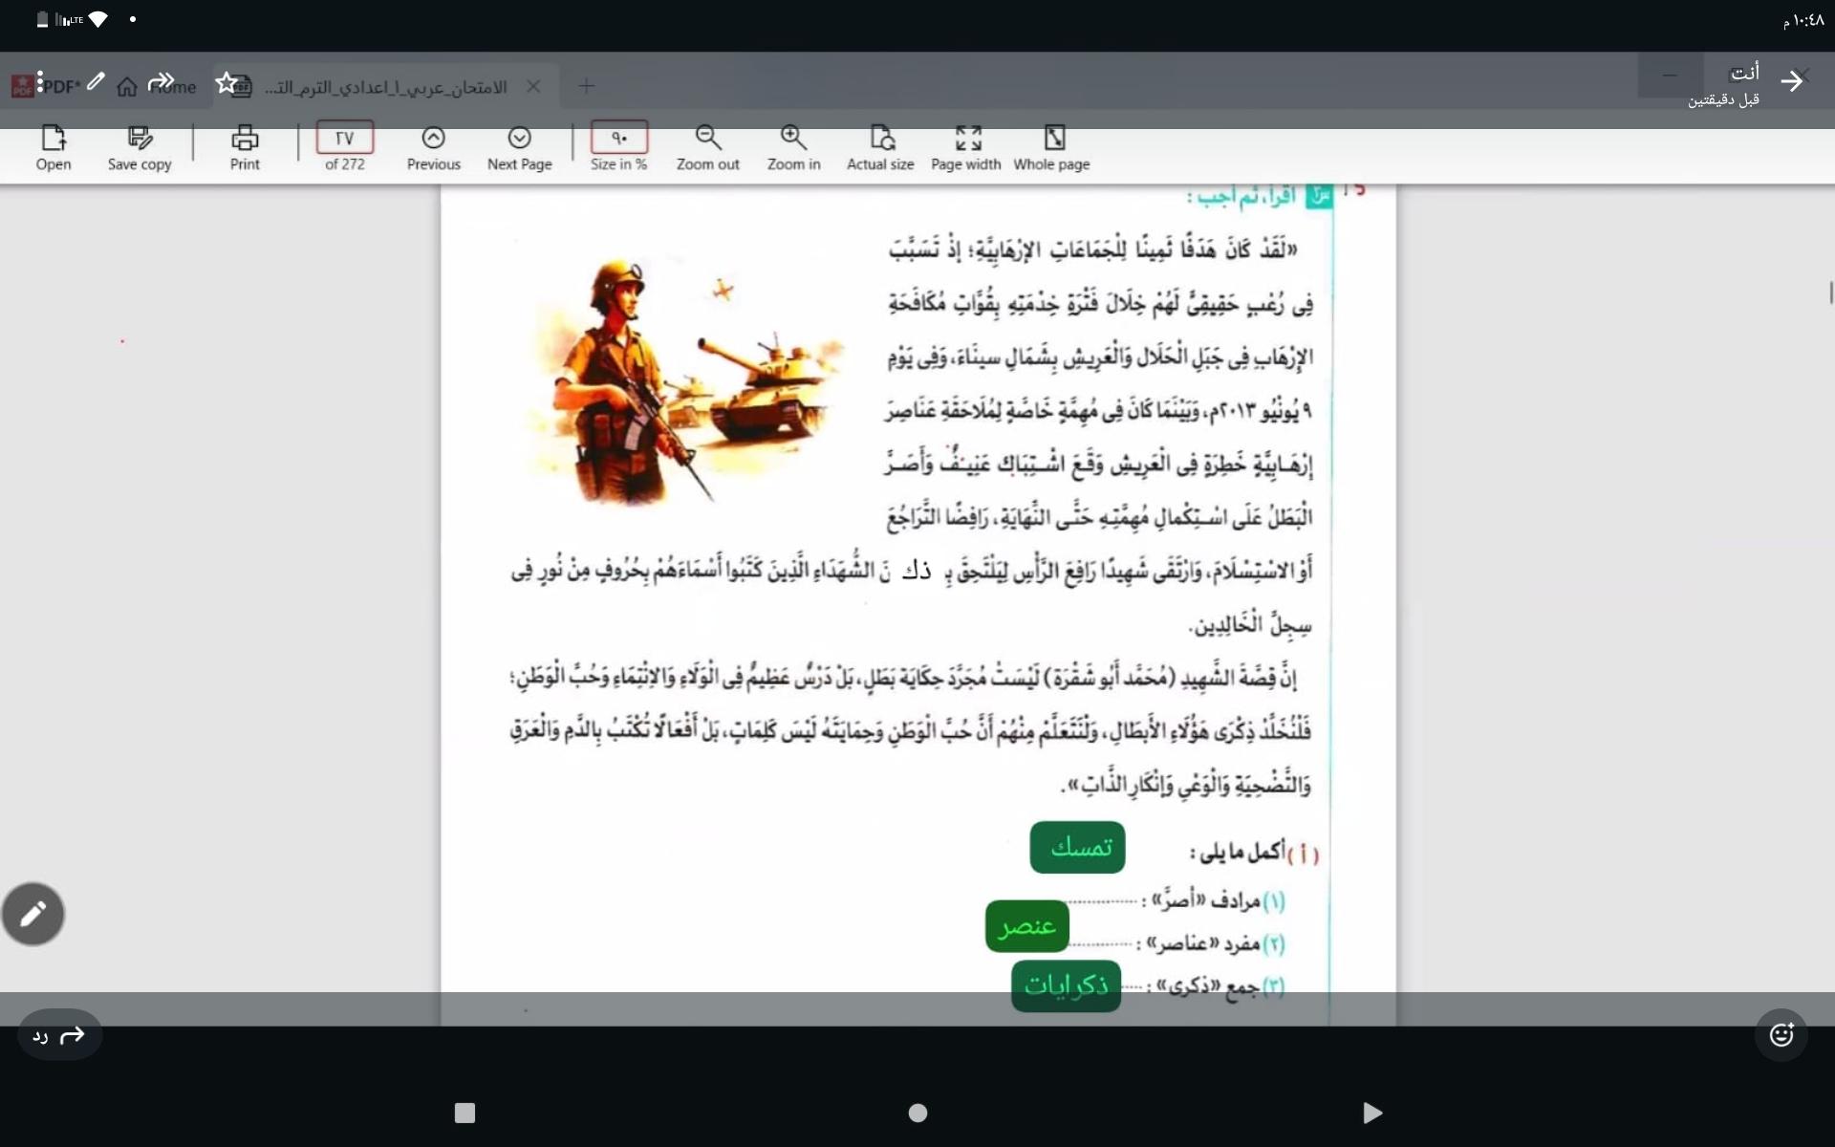The width and height of the screenshot is (1835, 1147).
Task: Click the Open file icon
Action: click(x=54, y=140)
